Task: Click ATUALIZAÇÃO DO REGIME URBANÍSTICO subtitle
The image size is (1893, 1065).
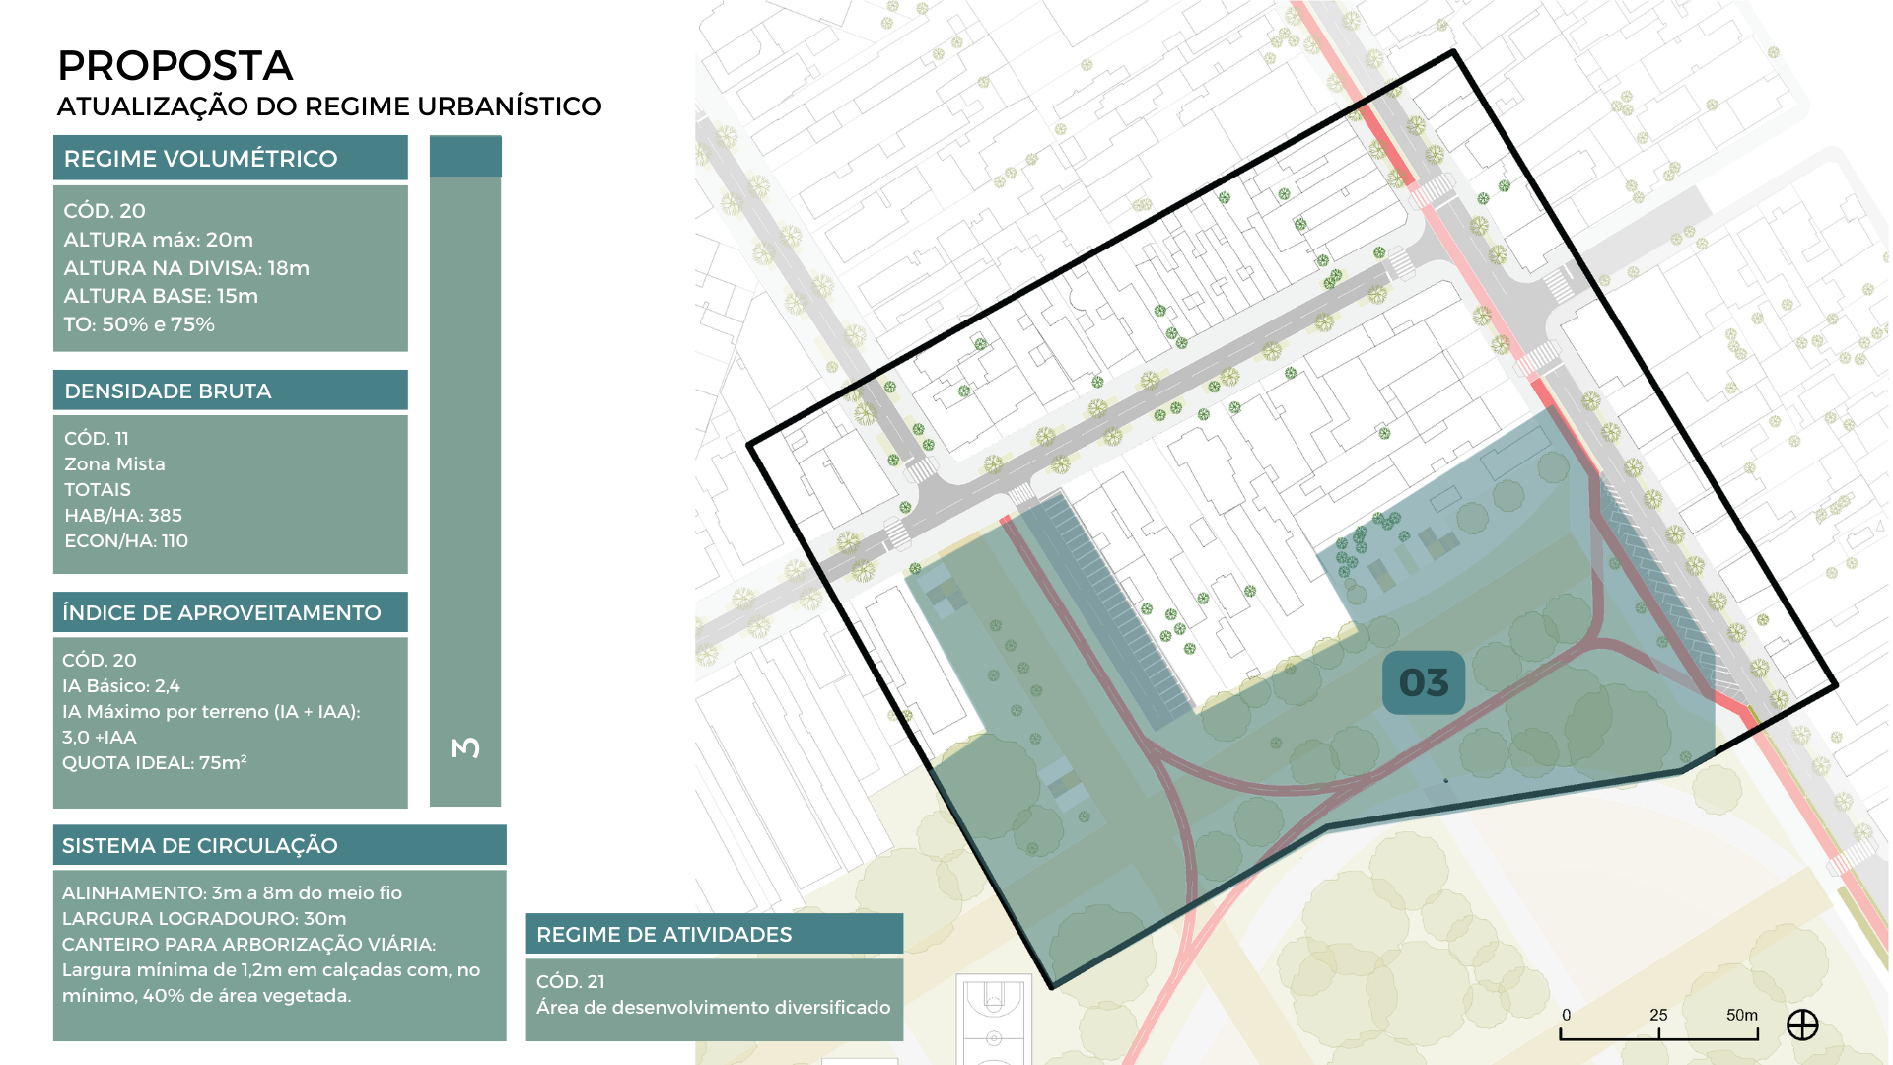Action: tap(329, 106)
